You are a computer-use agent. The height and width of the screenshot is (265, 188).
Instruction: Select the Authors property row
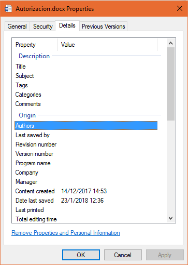(x=86, y=126)
